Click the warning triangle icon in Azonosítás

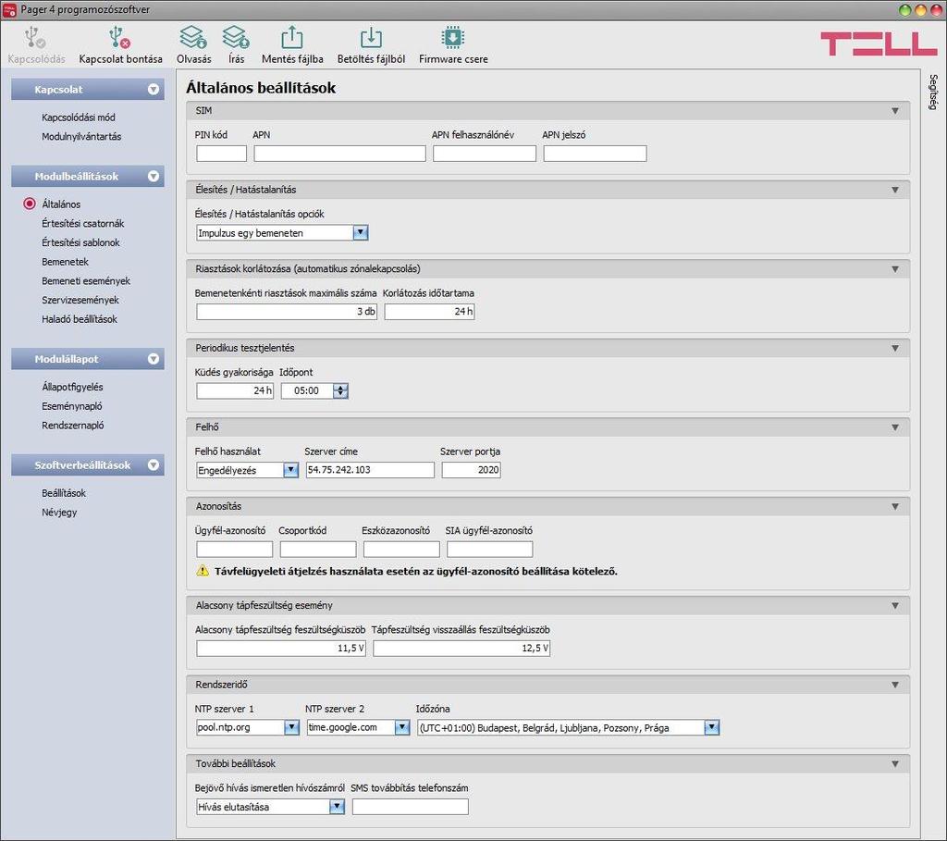pos(203,570)
